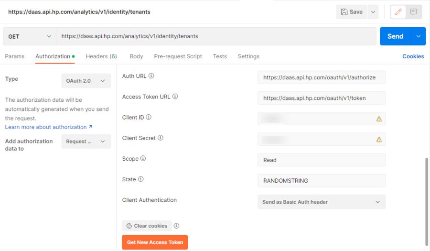
Task: Click the Scope info icon
Action: 143,158
